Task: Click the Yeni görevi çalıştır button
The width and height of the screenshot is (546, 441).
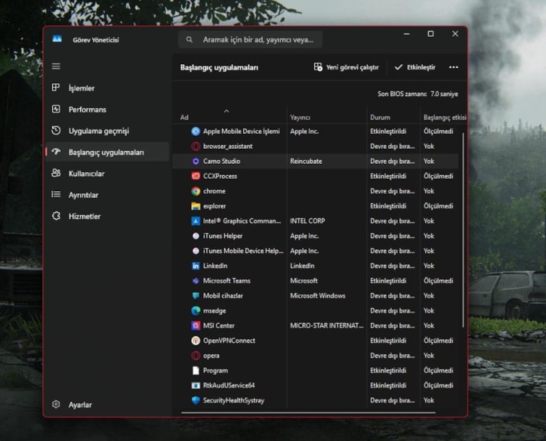Action: click(346, 68)
